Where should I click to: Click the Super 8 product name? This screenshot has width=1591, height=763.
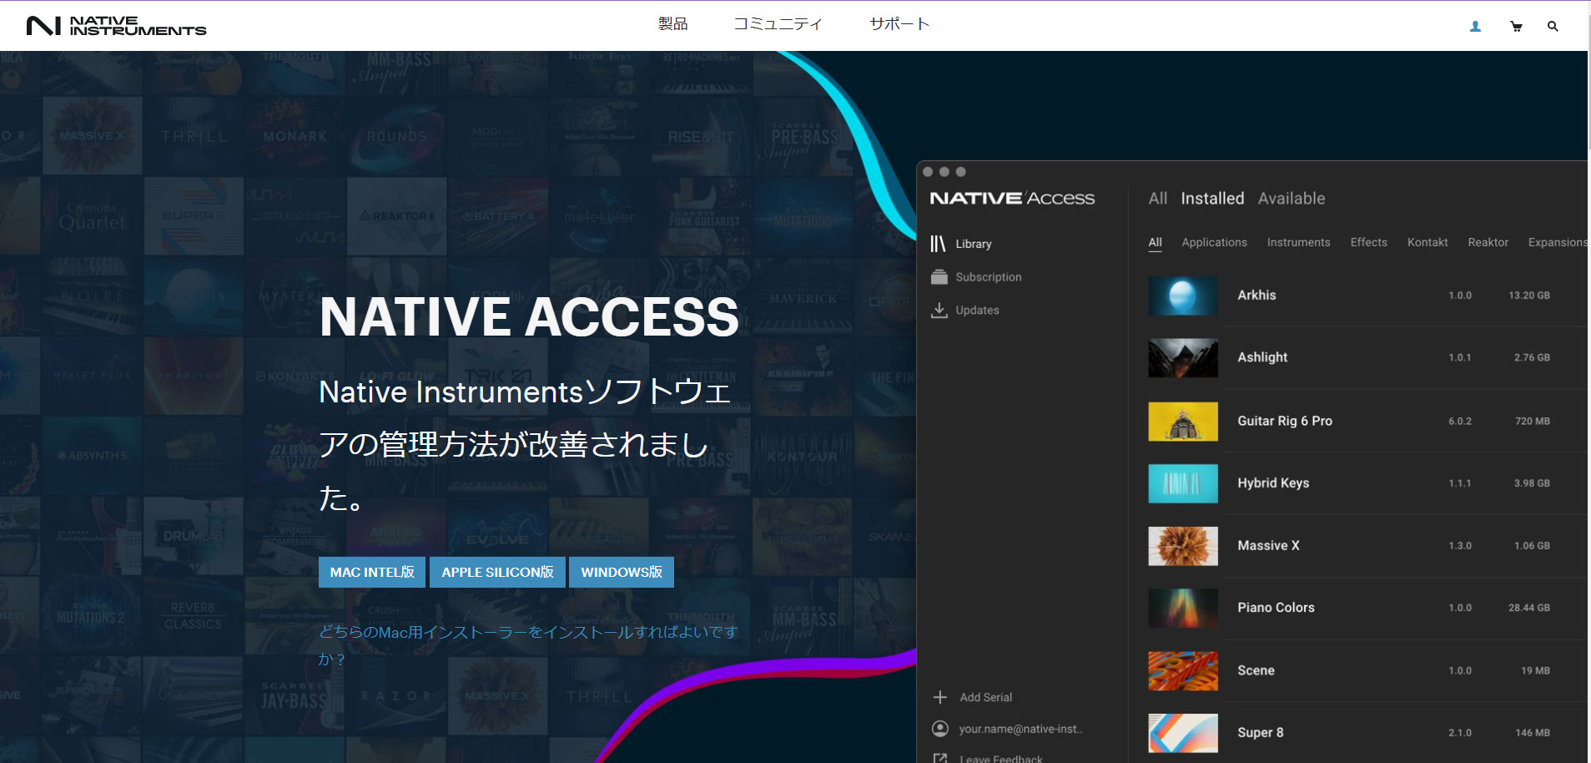point(1261,733)
